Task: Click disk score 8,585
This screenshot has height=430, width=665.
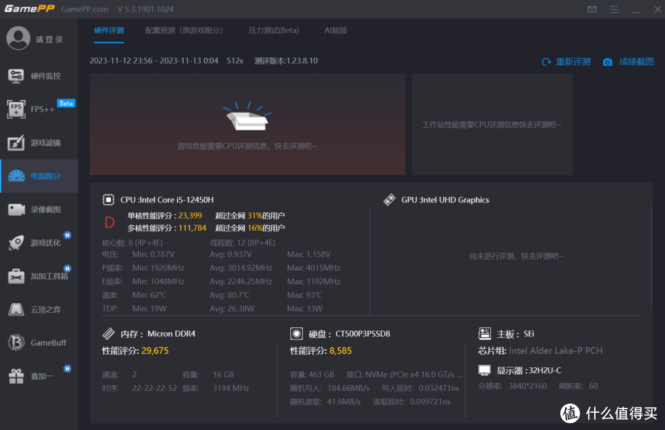Action: (x=340, y=351)
